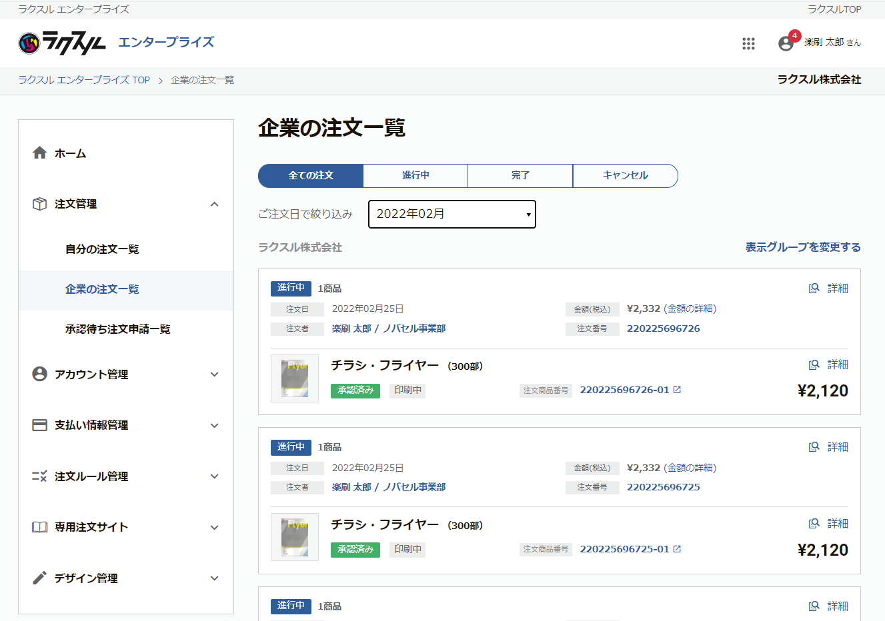This screenshot has height=621, width=885.
Task: Click the 注文管理 box icon
Action: [40, 204]
